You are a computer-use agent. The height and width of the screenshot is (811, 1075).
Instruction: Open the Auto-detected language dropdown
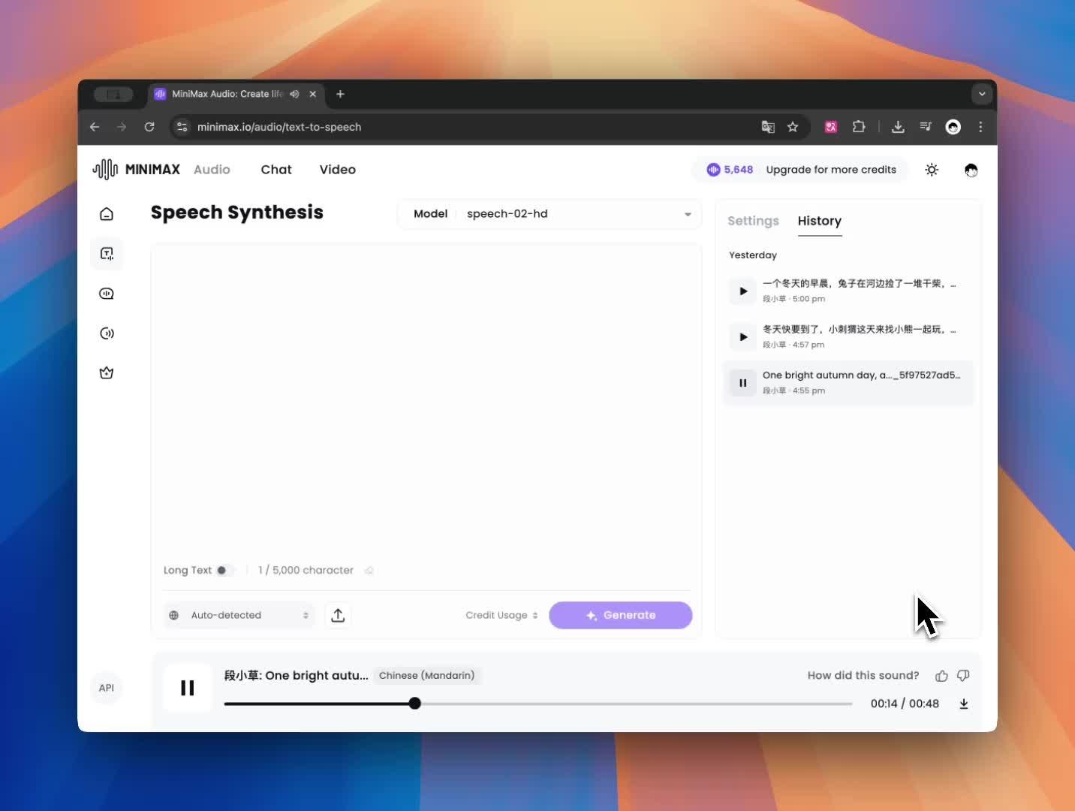(x=239, y=615)
